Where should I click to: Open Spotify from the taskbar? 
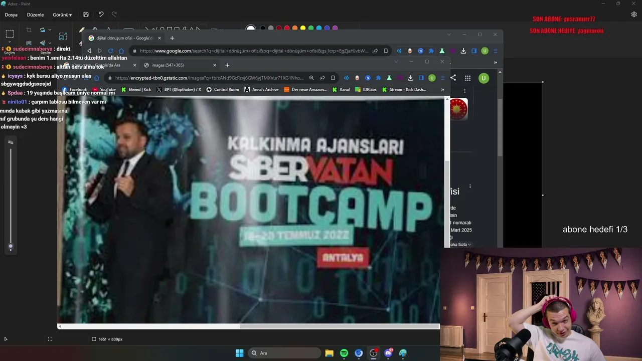click(344, 353)
